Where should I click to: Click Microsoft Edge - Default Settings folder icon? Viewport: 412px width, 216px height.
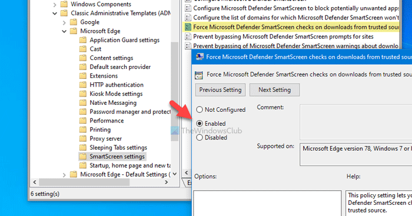(x=74, y=174)
